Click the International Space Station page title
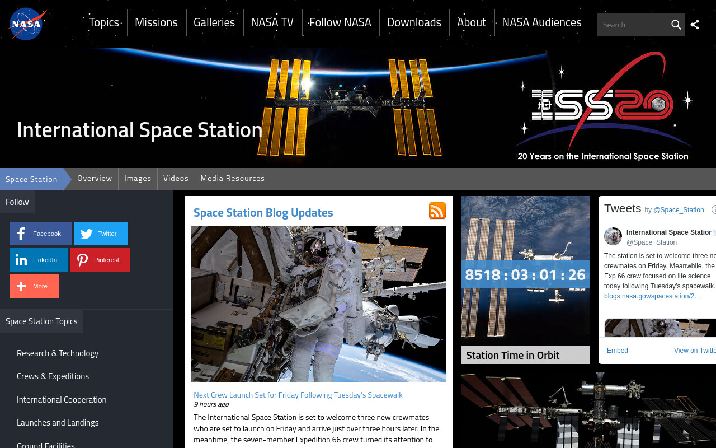Image resolution: width=716 pixels, height=448 pixels. 139,130
